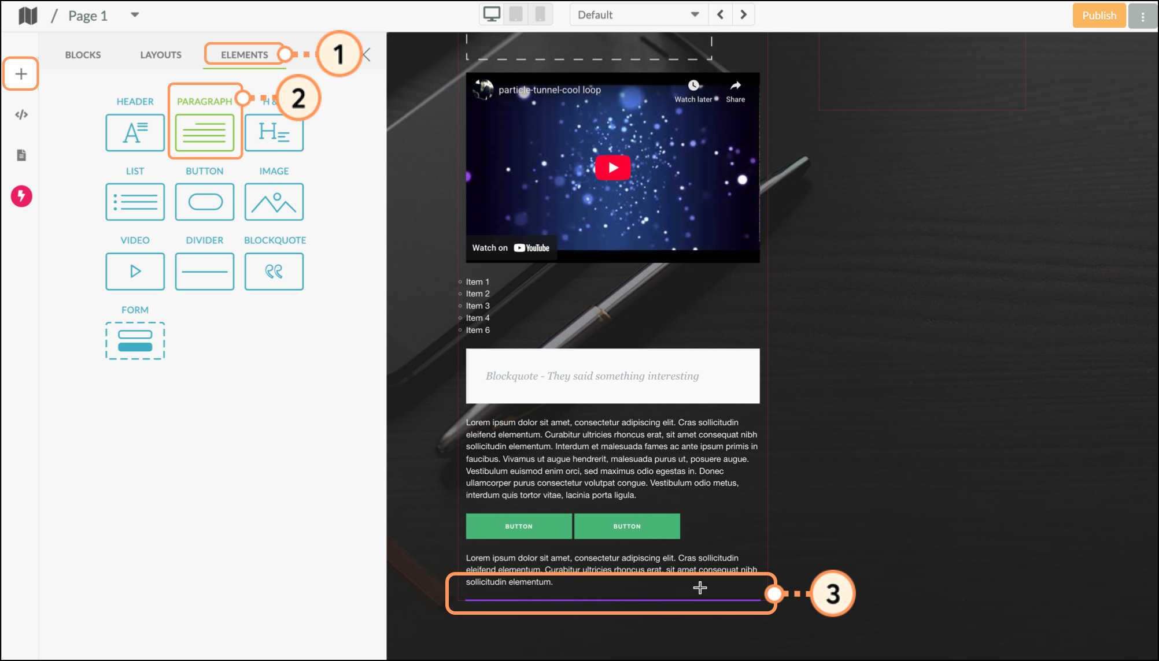Open the Layouts tab
The width and height of the screenshot is (1159, 661).
point(161,55)
